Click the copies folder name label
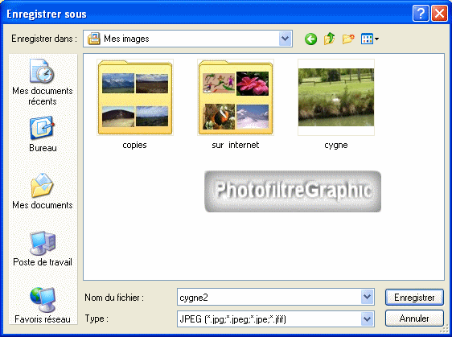Viewport: 452px width, 337px height. click(134, 145)
